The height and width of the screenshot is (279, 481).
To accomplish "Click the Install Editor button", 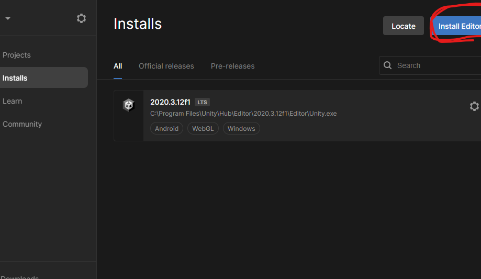I will click(457, 26).
